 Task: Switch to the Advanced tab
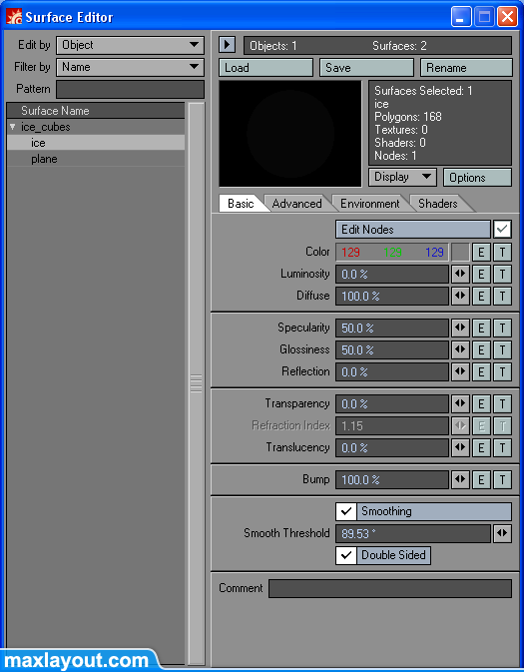(x=296, y=204)
